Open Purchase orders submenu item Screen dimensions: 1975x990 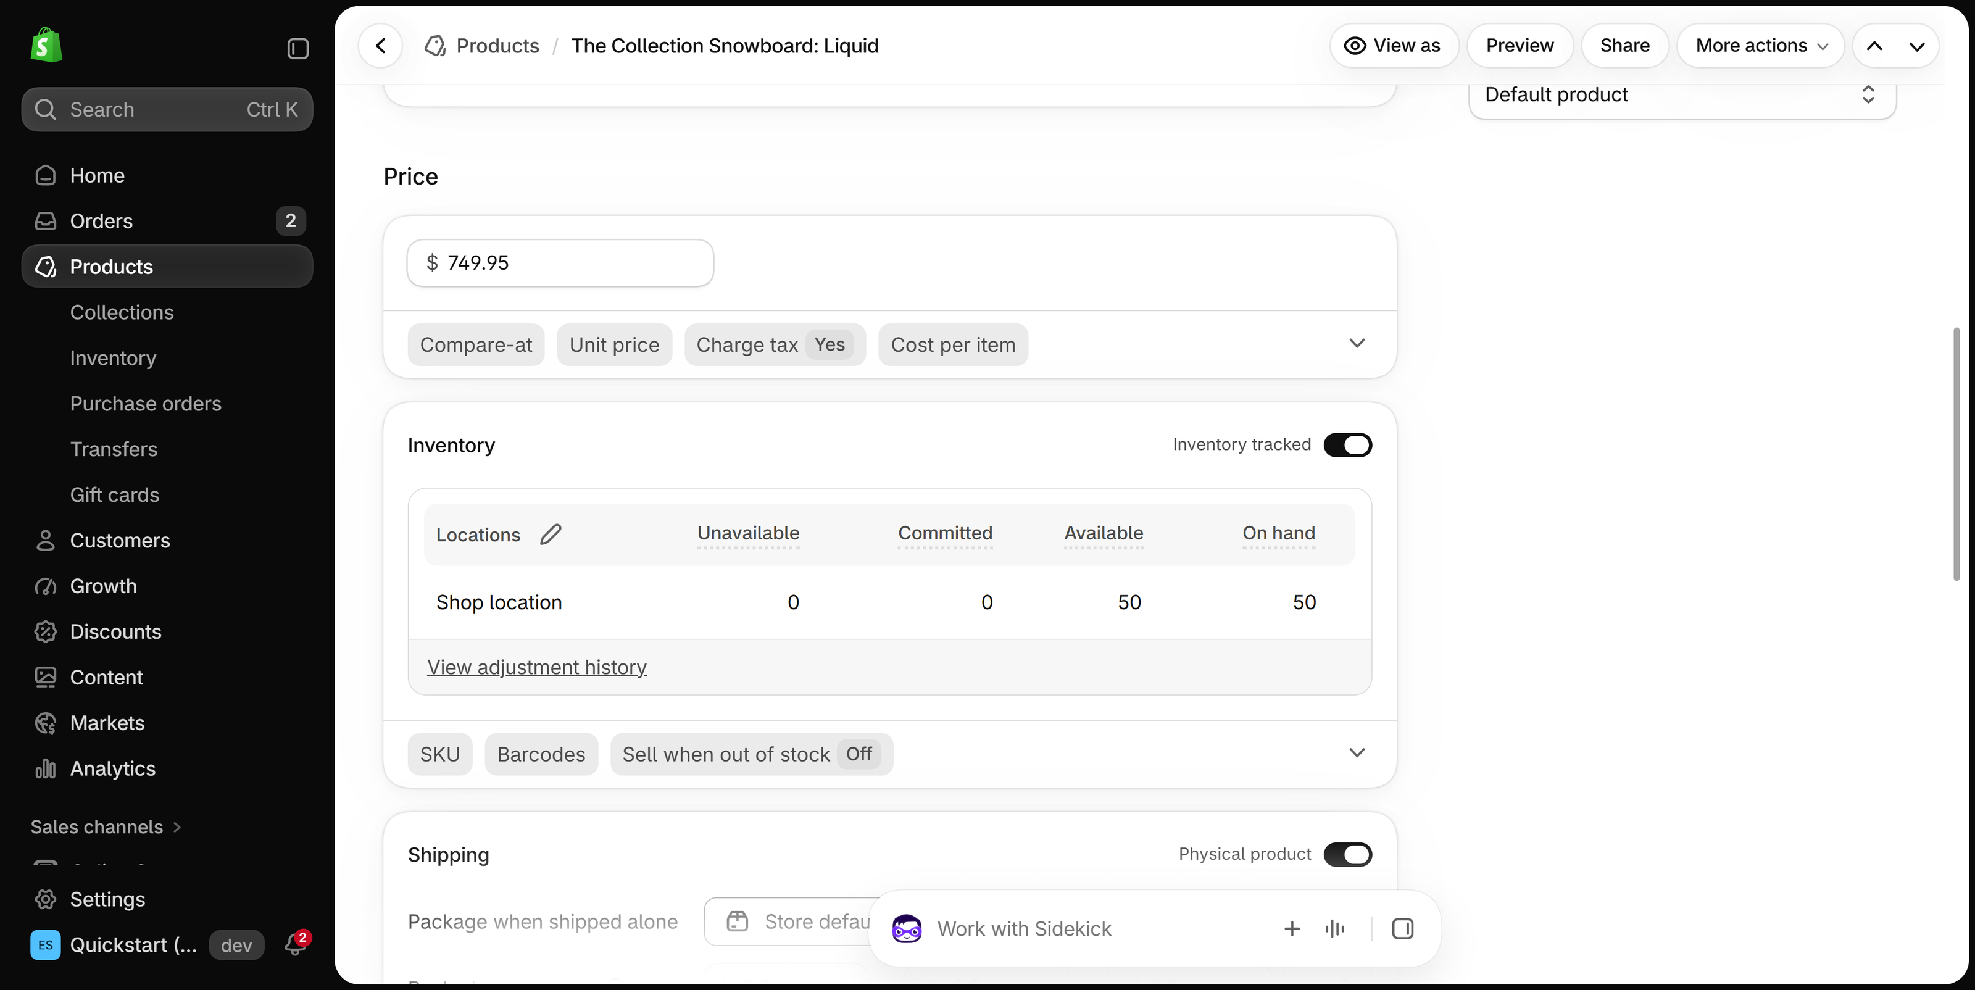pos(146,404)
